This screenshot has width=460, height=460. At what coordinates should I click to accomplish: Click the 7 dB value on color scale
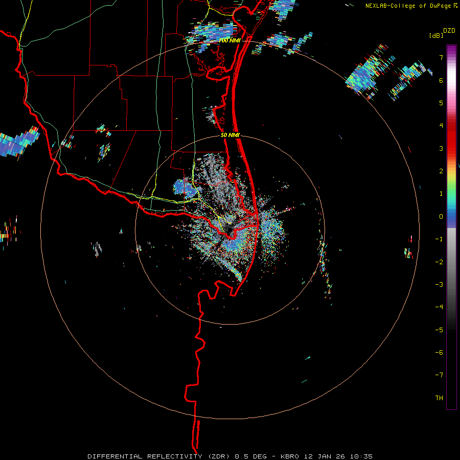441,57
